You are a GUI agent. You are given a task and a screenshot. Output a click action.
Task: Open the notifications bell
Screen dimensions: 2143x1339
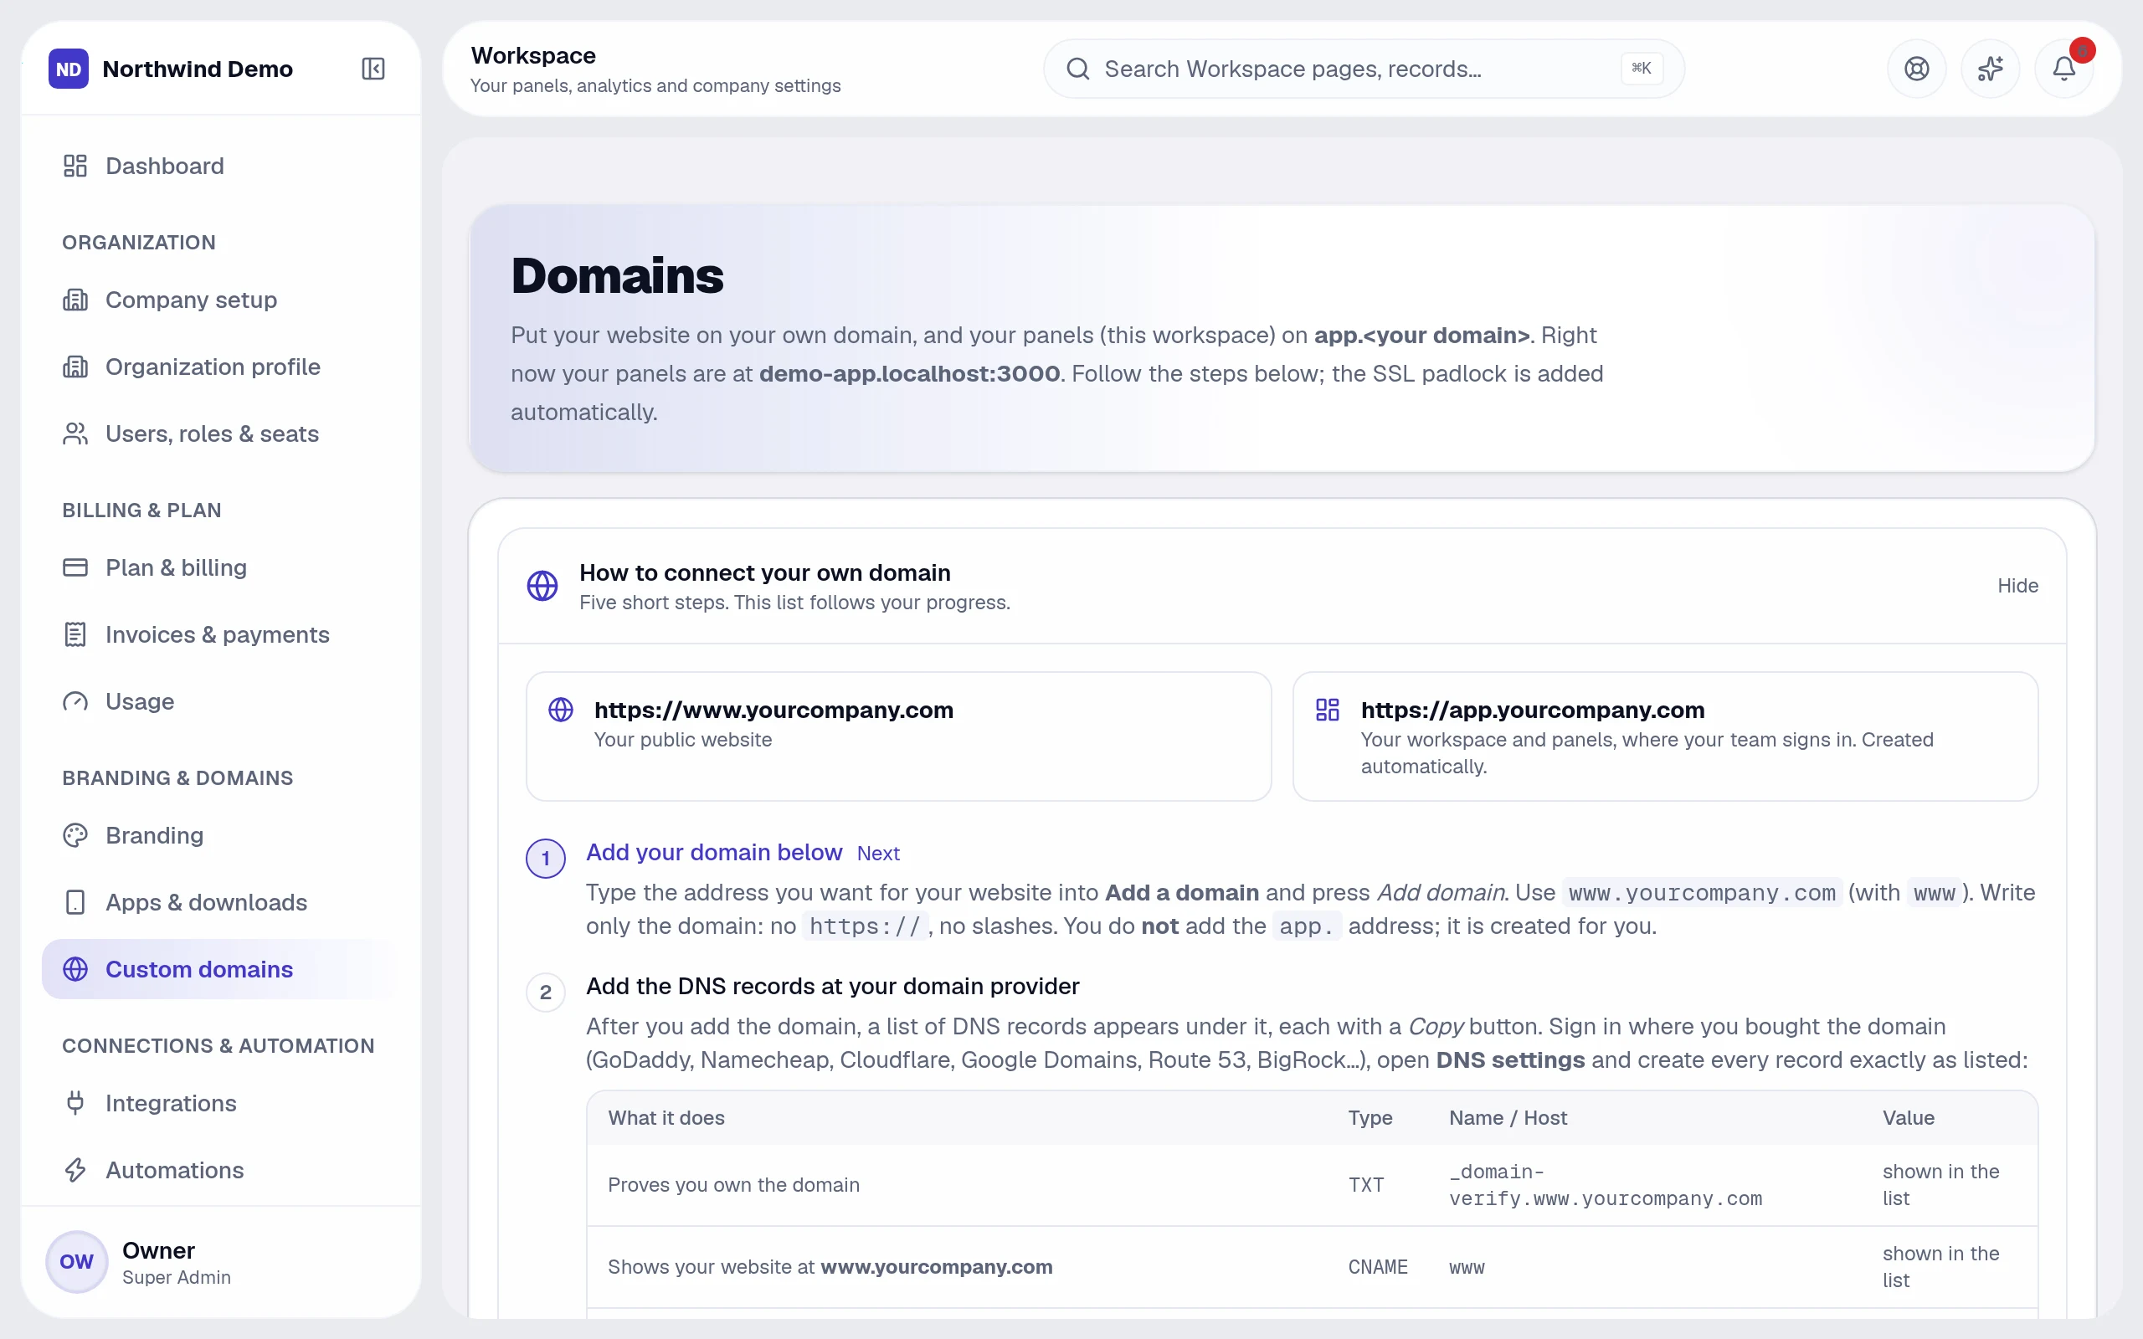click(x=2063, y=68)
